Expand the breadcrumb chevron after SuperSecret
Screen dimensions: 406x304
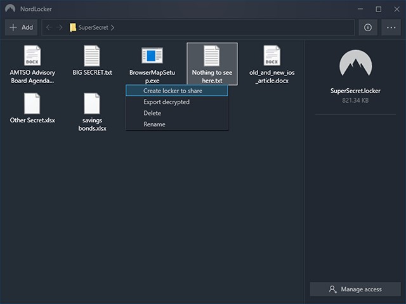click(113, 27)
